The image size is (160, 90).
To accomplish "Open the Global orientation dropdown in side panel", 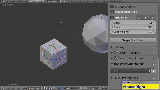I will pyautogui.click(x=130, y=71).
